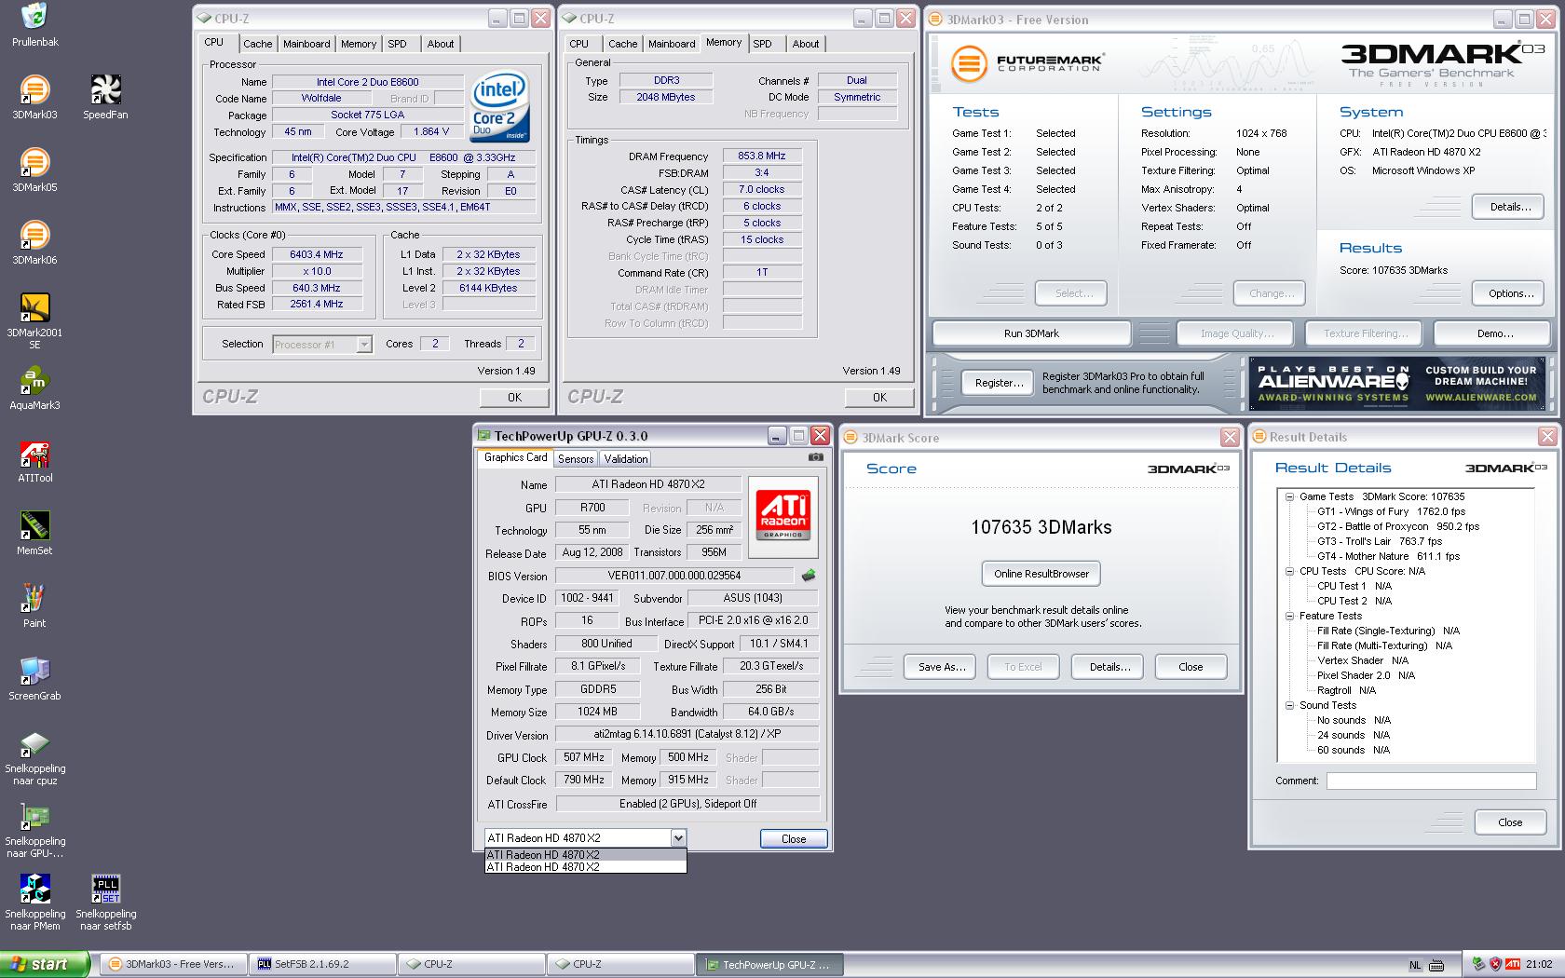The height and width of the screenshot is (978, 1565).
Task: Open Snelkoppeling naar PMem shortcut
Action: pos(34,903)
